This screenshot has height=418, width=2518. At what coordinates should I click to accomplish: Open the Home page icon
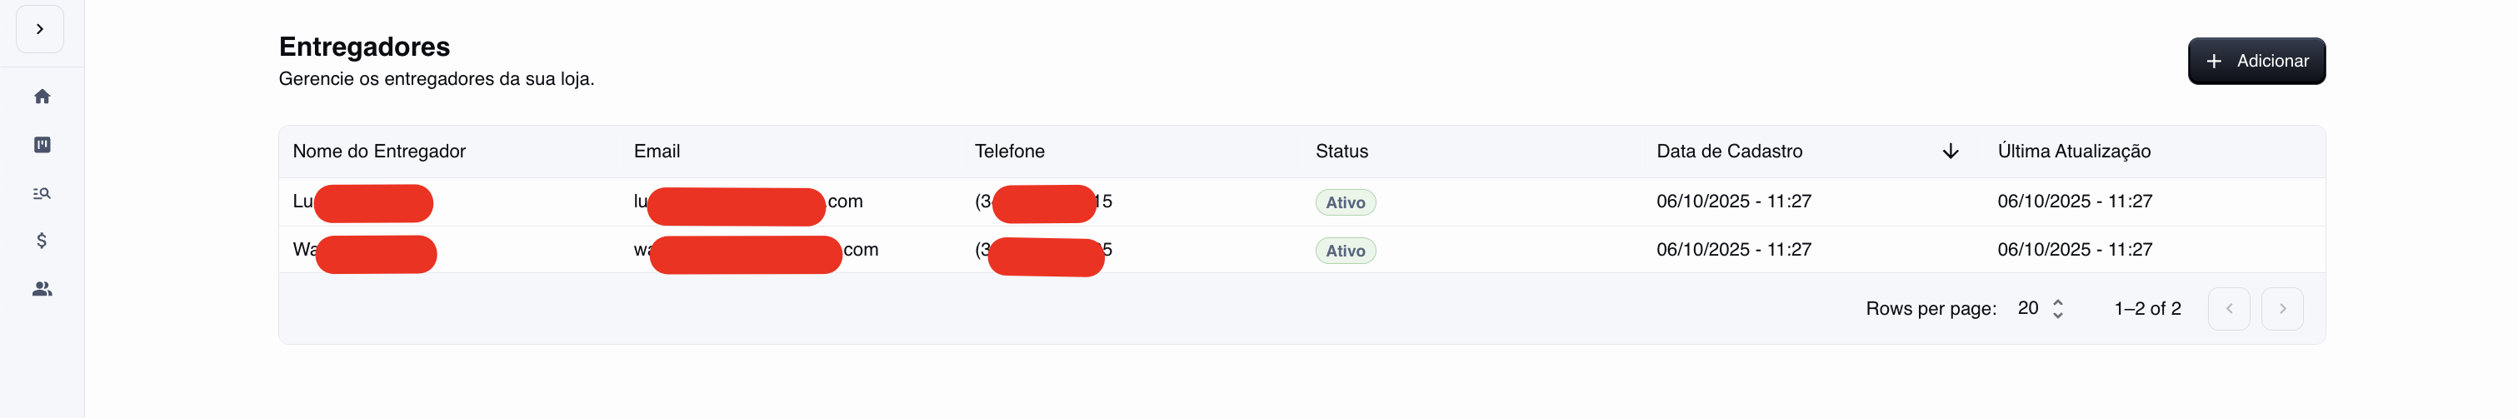tap(42, 97)
